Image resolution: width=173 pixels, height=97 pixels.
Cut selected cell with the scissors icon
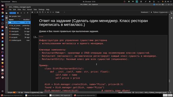[x=37, y=12]
